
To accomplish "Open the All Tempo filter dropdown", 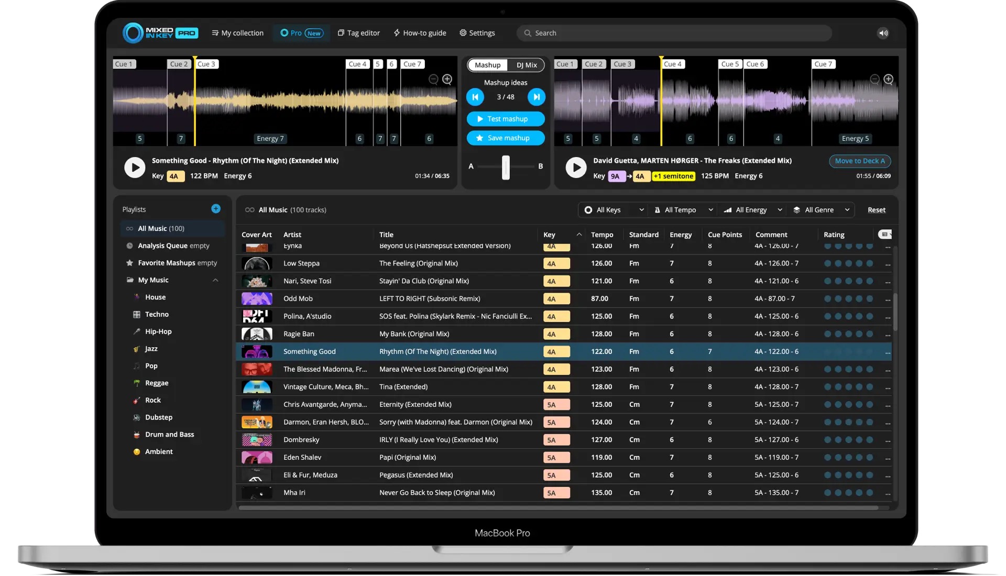I will coord(683,210).
